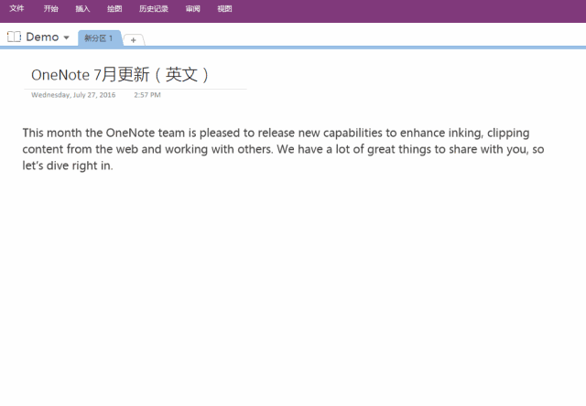Open the 历史记录 ribbon tab
Screen dimensions: 586x406
click(x=154, y=8)
